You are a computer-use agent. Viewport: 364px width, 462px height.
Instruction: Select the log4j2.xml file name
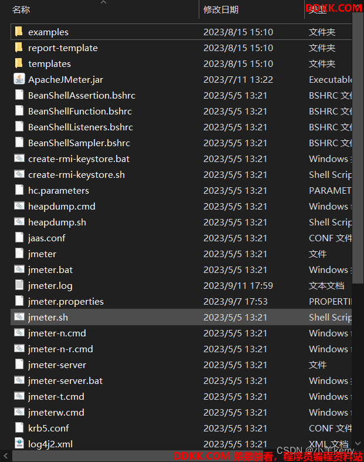tap(50, 444)
